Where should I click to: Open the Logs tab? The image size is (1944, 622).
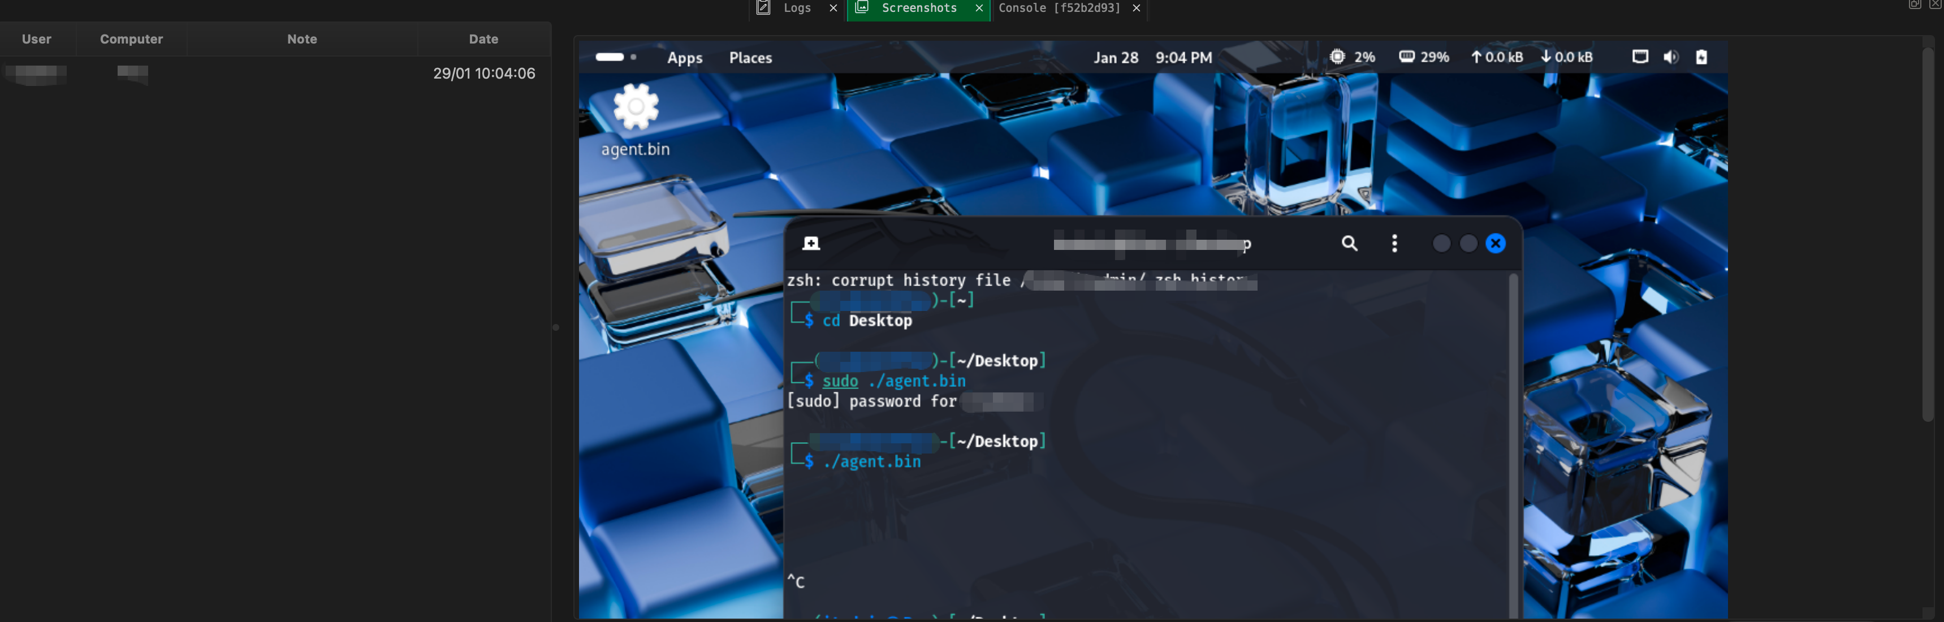(797, 7)
